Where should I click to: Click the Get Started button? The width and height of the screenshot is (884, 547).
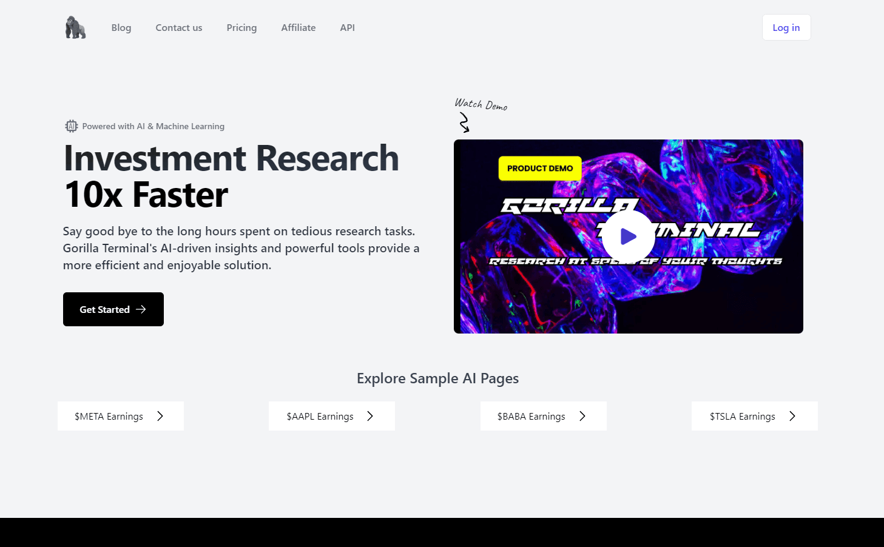tap(113, 309)
